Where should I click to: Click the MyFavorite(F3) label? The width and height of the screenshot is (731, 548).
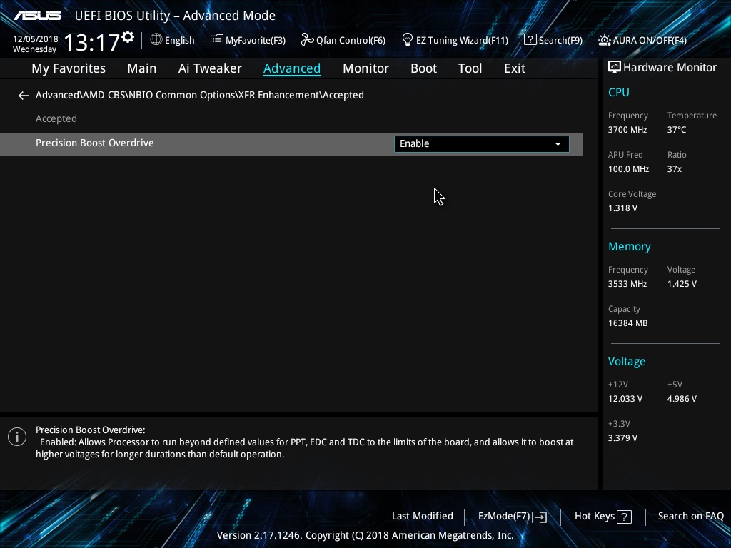256,41
